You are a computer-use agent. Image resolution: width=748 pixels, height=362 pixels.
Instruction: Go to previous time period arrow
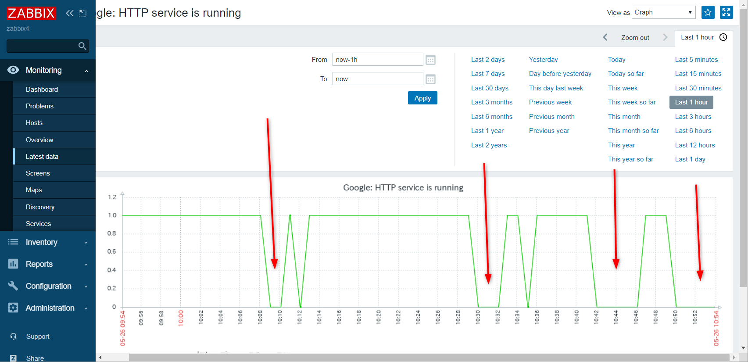(x=605, y=37)
